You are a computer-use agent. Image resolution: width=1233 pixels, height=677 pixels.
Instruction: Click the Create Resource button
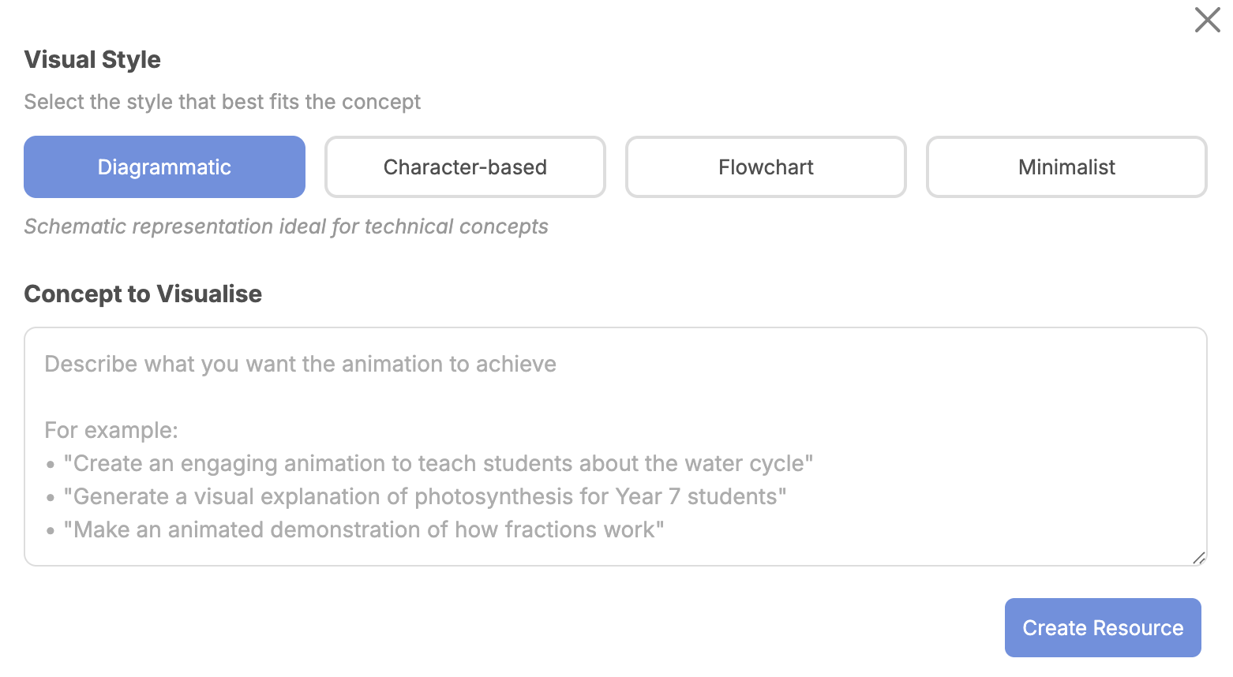click(1103, 628)
